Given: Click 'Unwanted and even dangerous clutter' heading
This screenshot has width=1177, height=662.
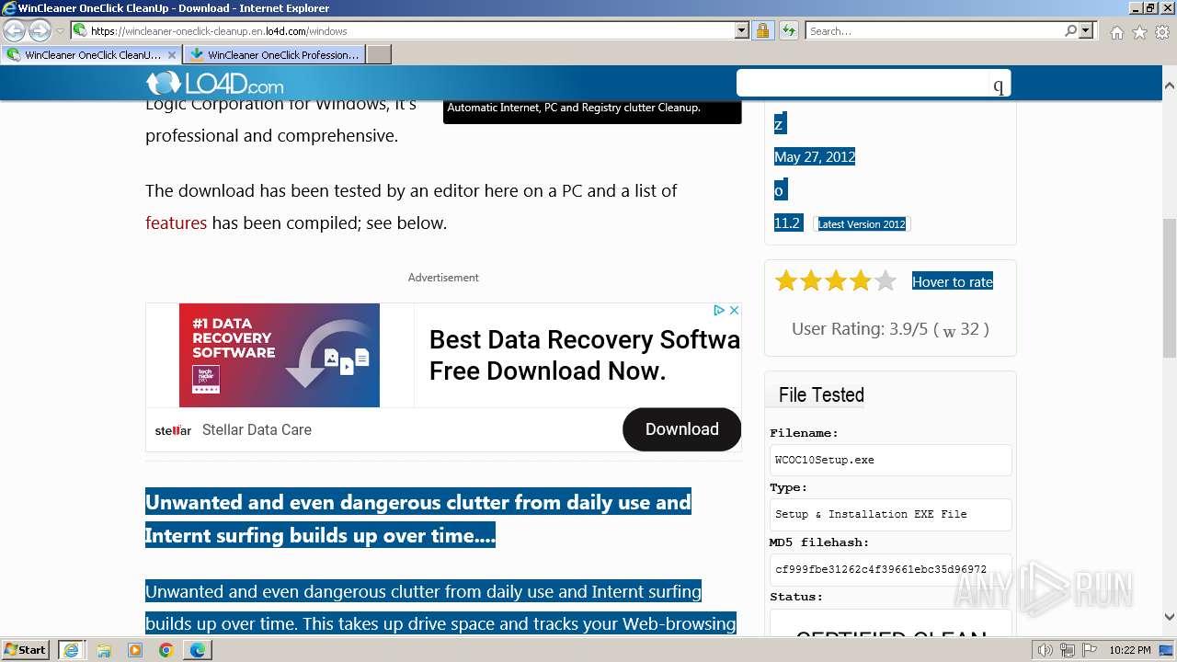Looking at the screenshot, I should 418,519.
